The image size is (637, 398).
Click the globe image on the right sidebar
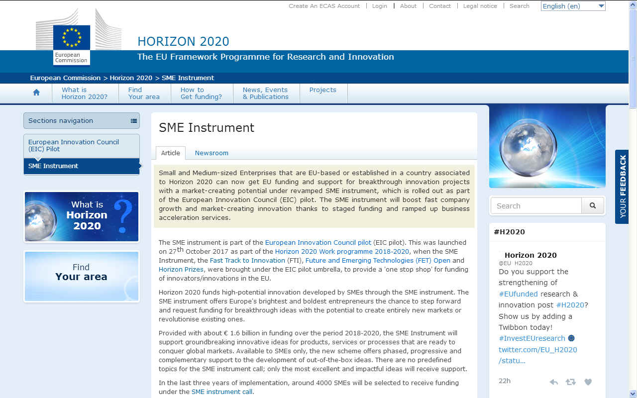pyautogui.click(x=547, y=147)
